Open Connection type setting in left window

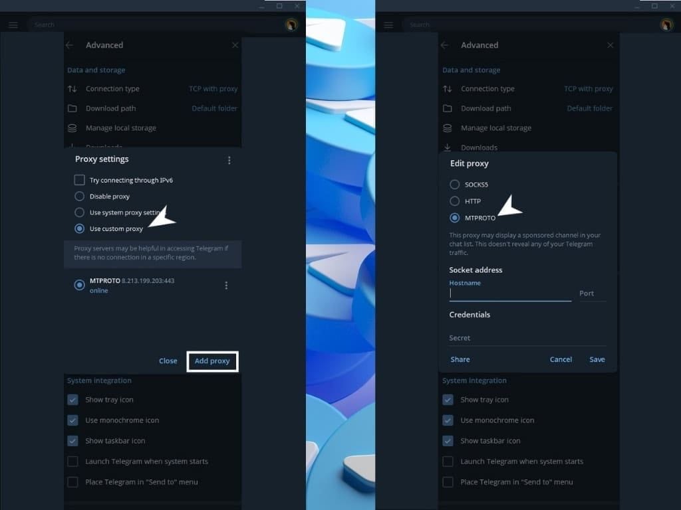[x=153, y=89]
